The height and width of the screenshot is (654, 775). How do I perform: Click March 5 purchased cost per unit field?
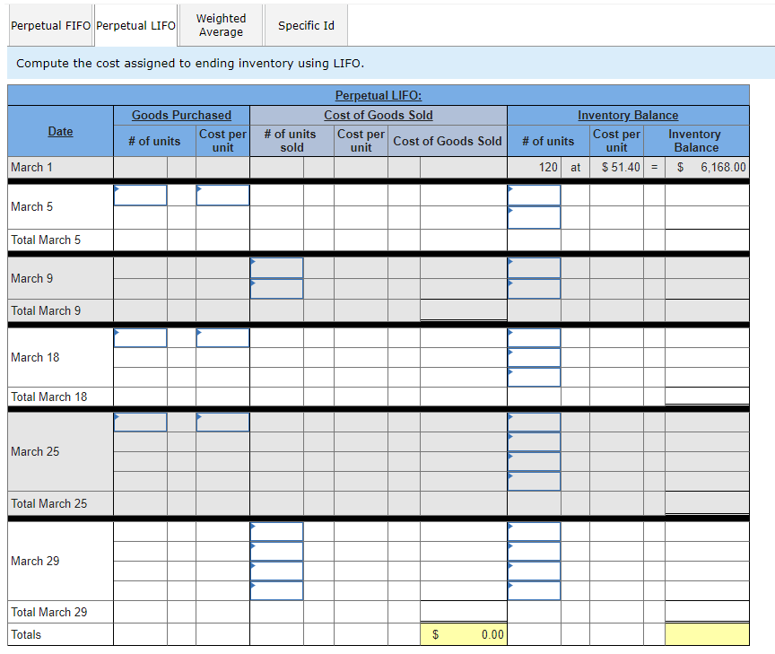(223, 196)
